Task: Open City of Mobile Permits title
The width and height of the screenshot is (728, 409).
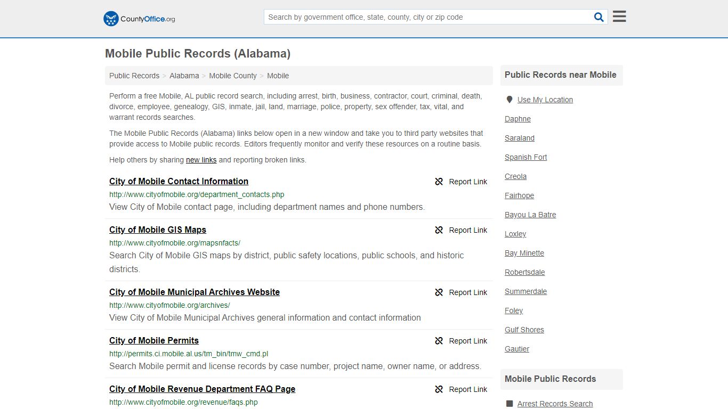Action: click(154, 340)
